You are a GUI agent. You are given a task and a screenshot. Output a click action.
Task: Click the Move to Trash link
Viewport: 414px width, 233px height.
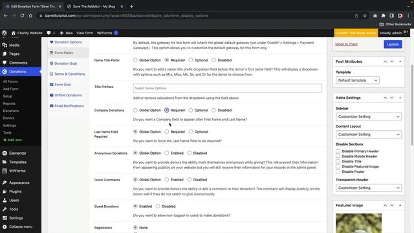point(347,44)
